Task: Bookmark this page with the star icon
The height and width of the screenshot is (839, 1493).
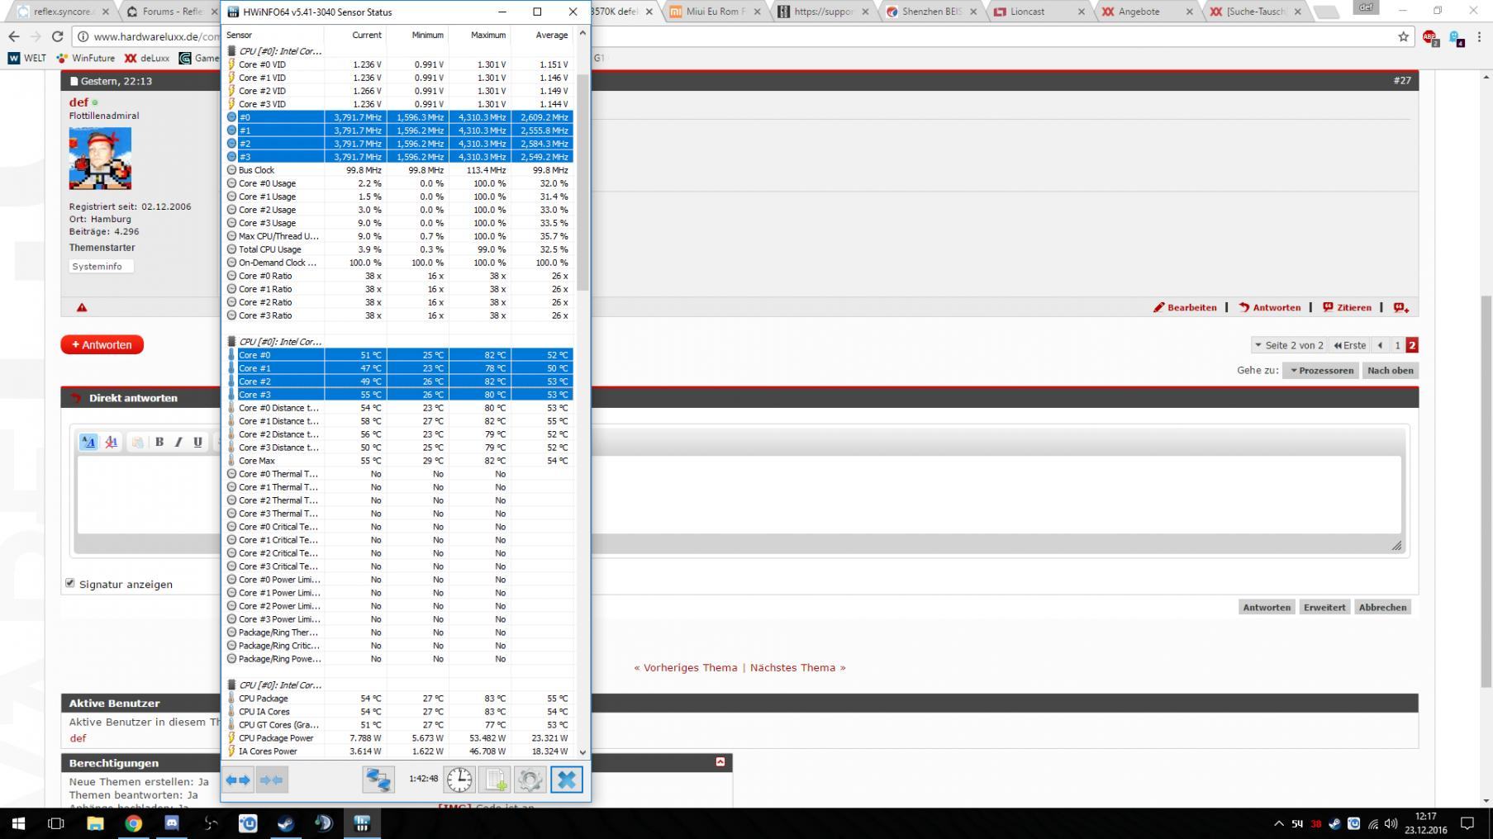Action: (x=1403, y=36)
